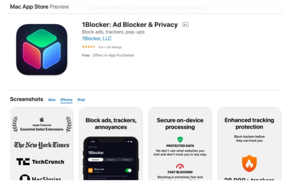Viewport: 283px width, 182px height.
Task: Click the TechCrunch TC logo
Action: (23, 162)
